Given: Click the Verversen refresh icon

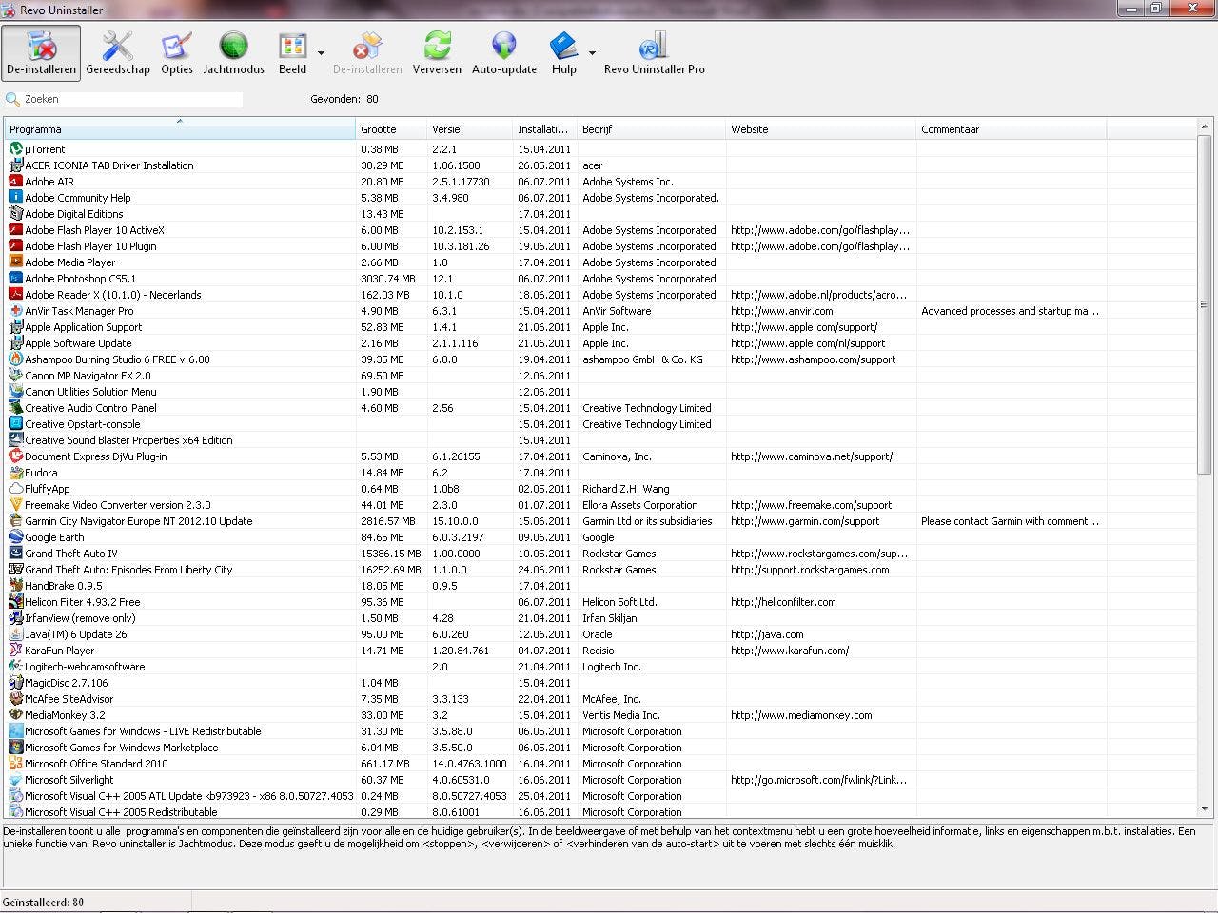Looking at the screenshot, I should pos(437,46).
